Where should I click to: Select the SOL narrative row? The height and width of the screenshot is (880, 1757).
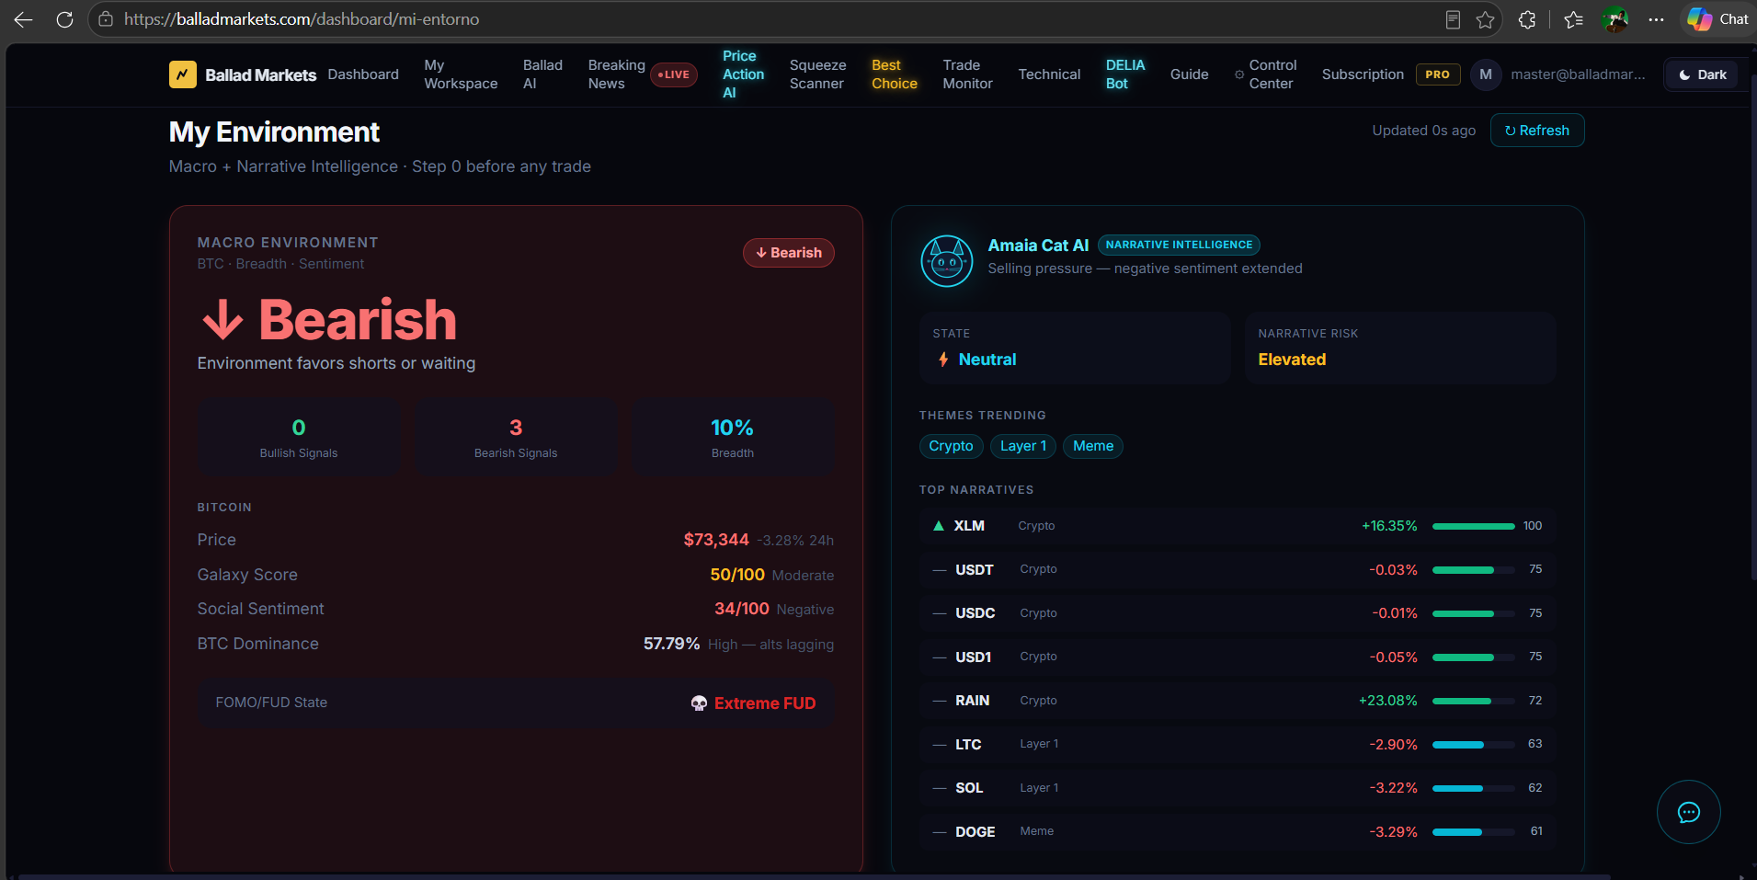pyautogui.click(x=1238, y=788)
